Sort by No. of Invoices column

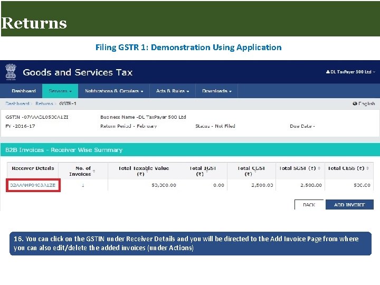pos(94,171)
